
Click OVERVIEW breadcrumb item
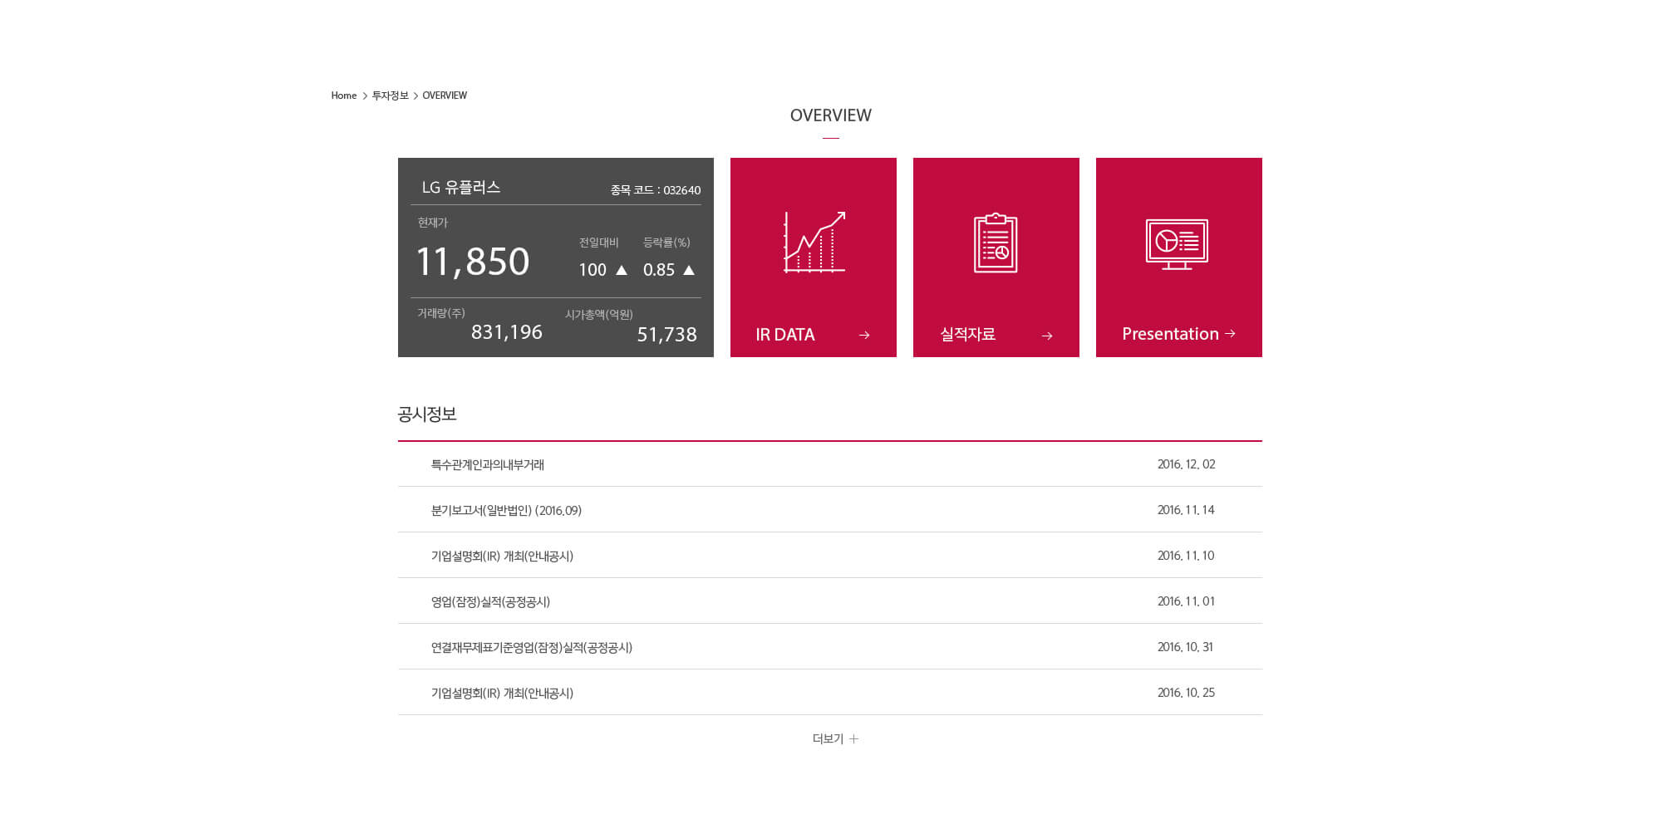445,96
